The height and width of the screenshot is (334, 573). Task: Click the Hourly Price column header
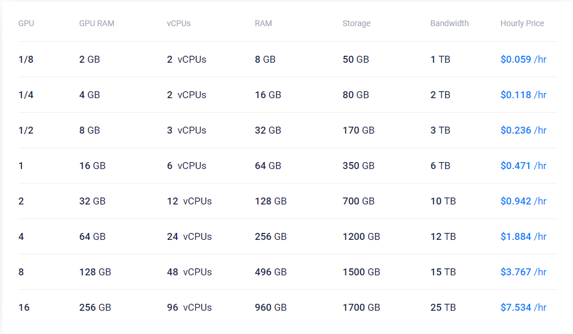click(522, 23)
